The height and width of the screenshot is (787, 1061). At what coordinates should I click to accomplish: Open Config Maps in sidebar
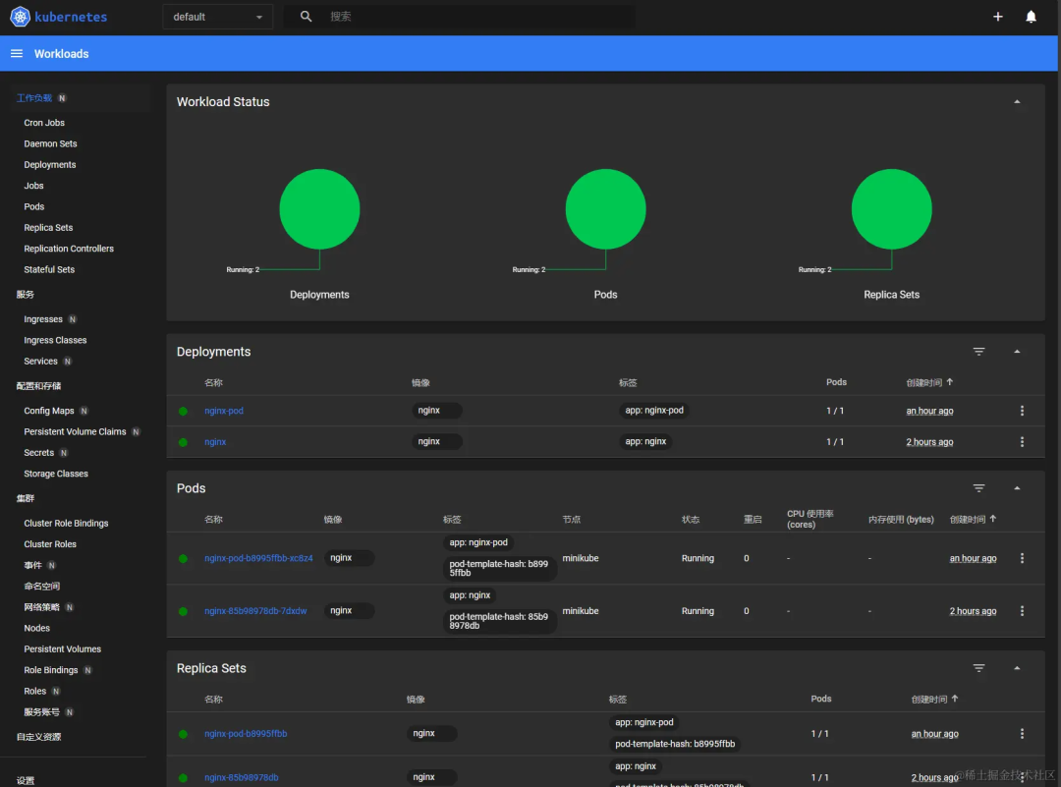pos(49,411)
